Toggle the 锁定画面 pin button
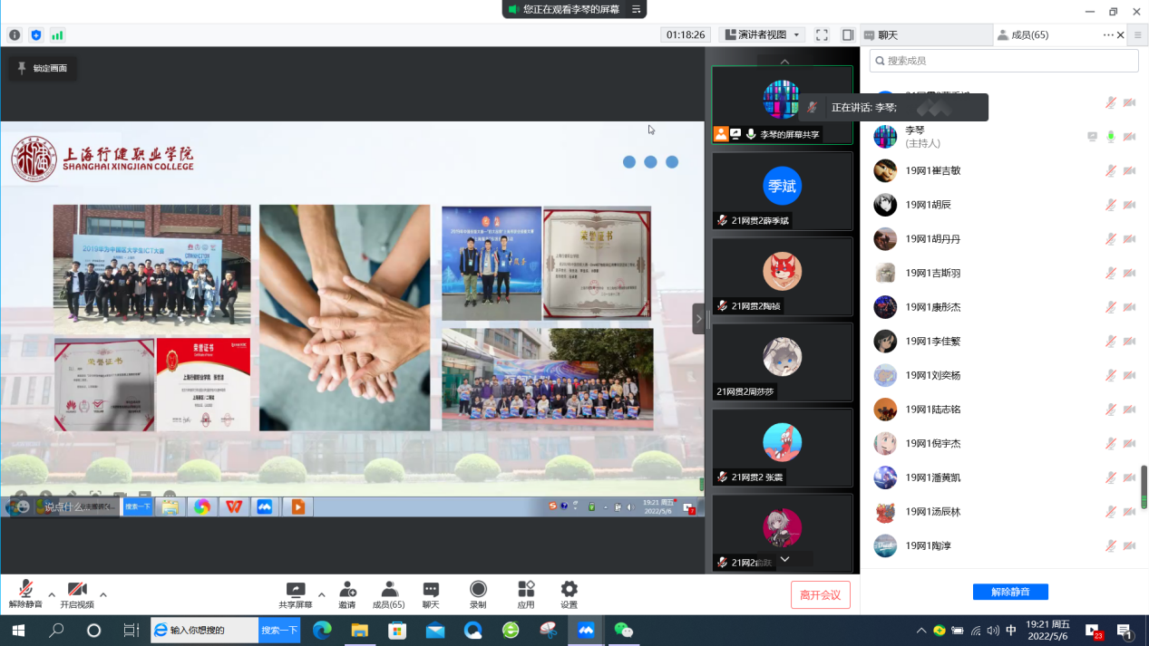The image size is (1149, 646). 43,68
